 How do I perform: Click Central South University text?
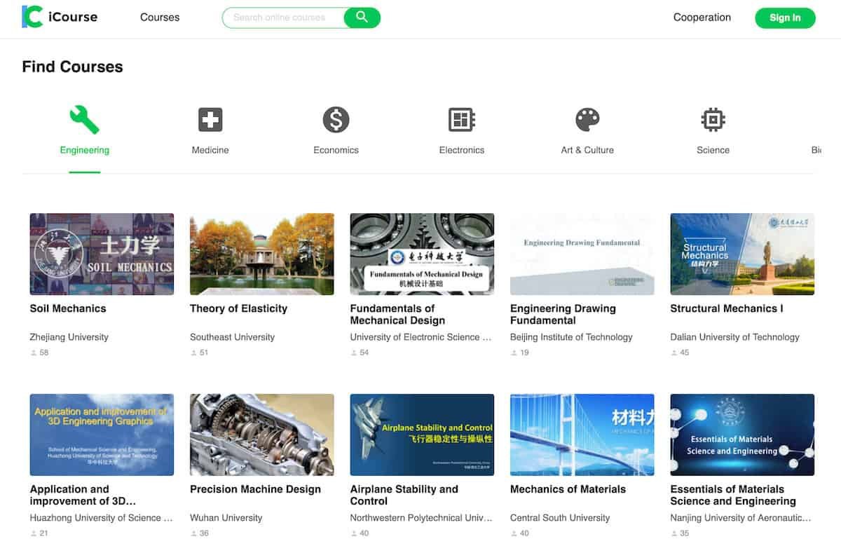coord(560,518)
